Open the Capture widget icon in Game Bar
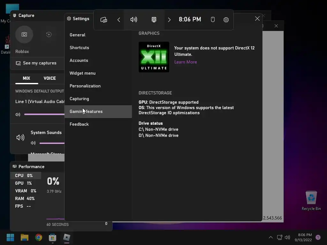The height and width of the screenshot is (245, 327). (x=154, y=19)
